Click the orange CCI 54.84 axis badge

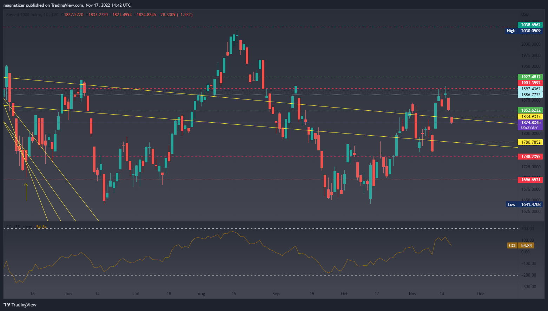pyautogui.click(x=521, y=246)
